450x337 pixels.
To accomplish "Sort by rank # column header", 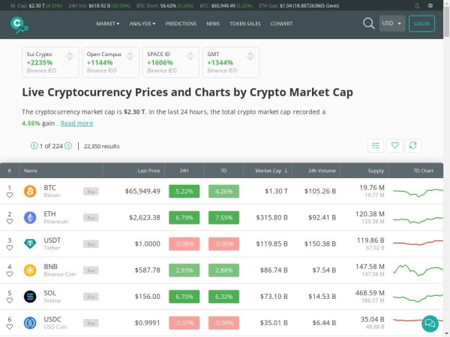I will coord(10,171).
